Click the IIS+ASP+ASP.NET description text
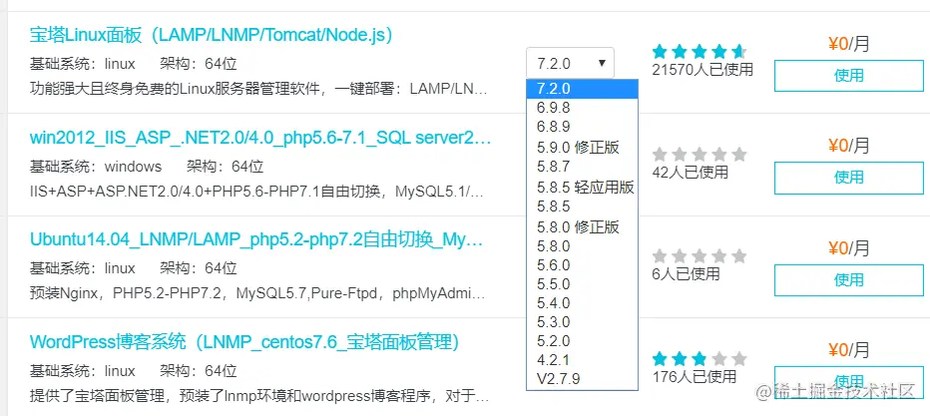The image size is (930, 416). 256,192
